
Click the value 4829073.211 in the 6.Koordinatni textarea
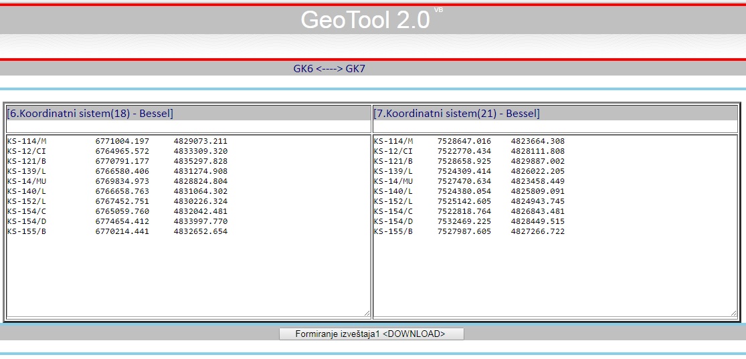click(201, 141)
